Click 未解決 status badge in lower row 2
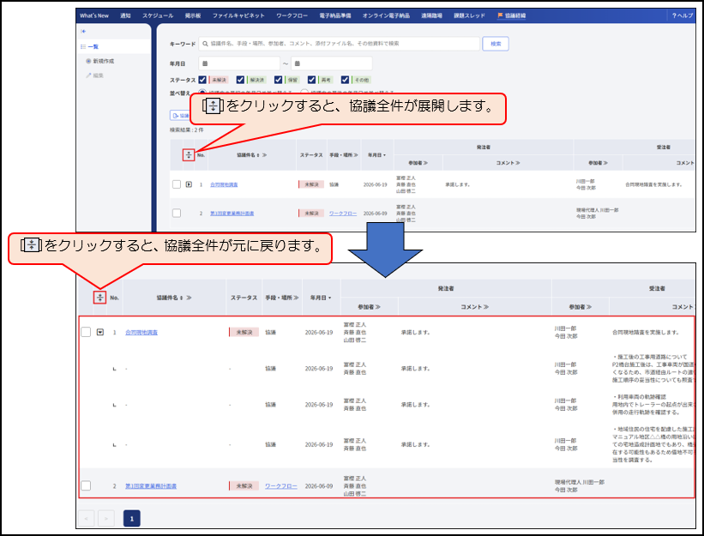This screenshot has width=704, height=536. click(x=244, y=485)
